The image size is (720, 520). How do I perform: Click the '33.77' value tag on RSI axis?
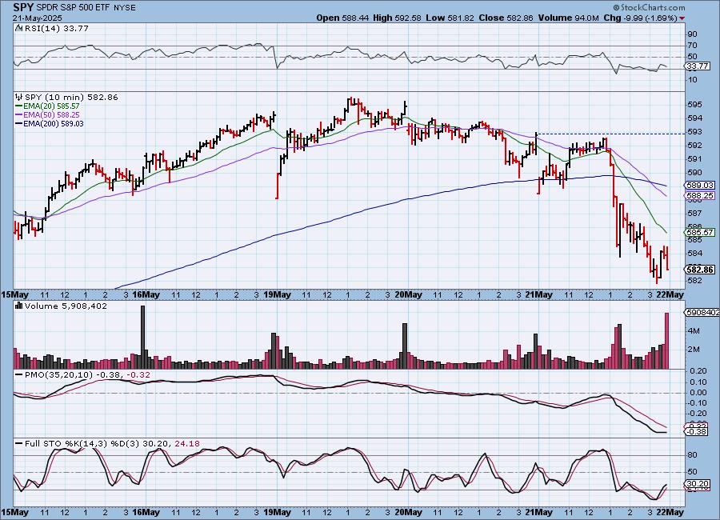698,66
